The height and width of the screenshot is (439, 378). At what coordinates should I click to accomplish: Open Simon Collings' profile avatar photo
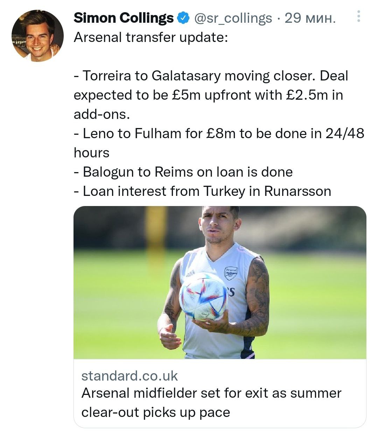pyautogui.click(x=37, y=36)
